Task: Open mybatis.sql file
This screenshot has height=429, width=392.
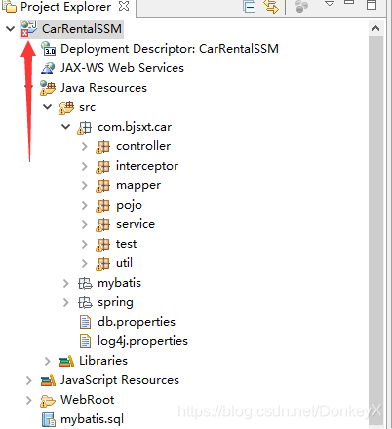Action: [93, 419]
